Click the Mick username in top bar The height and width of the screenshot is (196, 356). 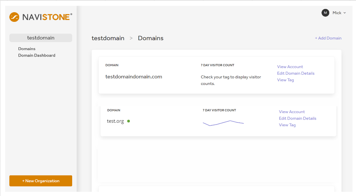click(x=337, y=13)
